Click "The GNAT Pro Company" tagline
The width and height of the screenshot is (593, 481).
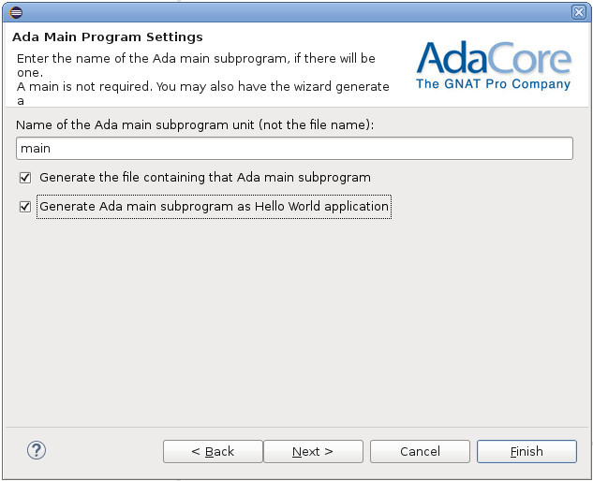tap(493, 84)
